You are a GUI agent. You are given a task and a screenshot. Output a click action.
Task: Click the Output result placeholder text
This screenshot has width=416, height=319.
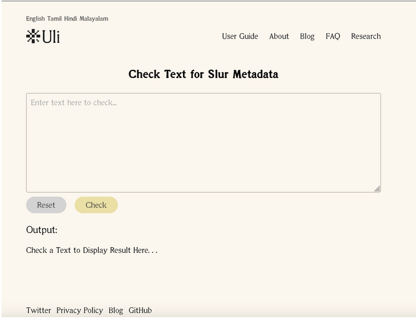[x=92, y=250]
